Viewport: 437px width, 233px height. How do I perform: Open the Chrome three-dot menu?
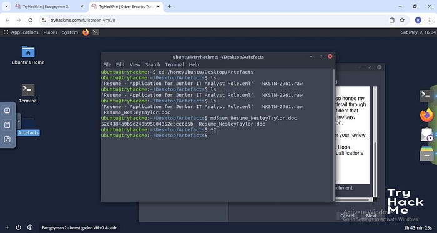pos(430,20)
